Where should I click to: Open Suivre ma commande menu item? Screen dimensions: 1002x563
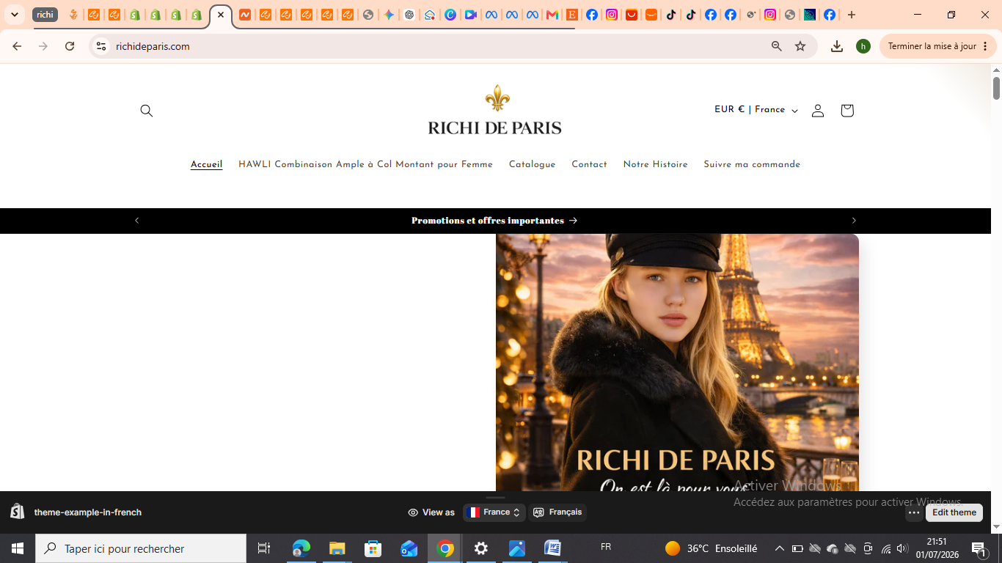point(752,164)
